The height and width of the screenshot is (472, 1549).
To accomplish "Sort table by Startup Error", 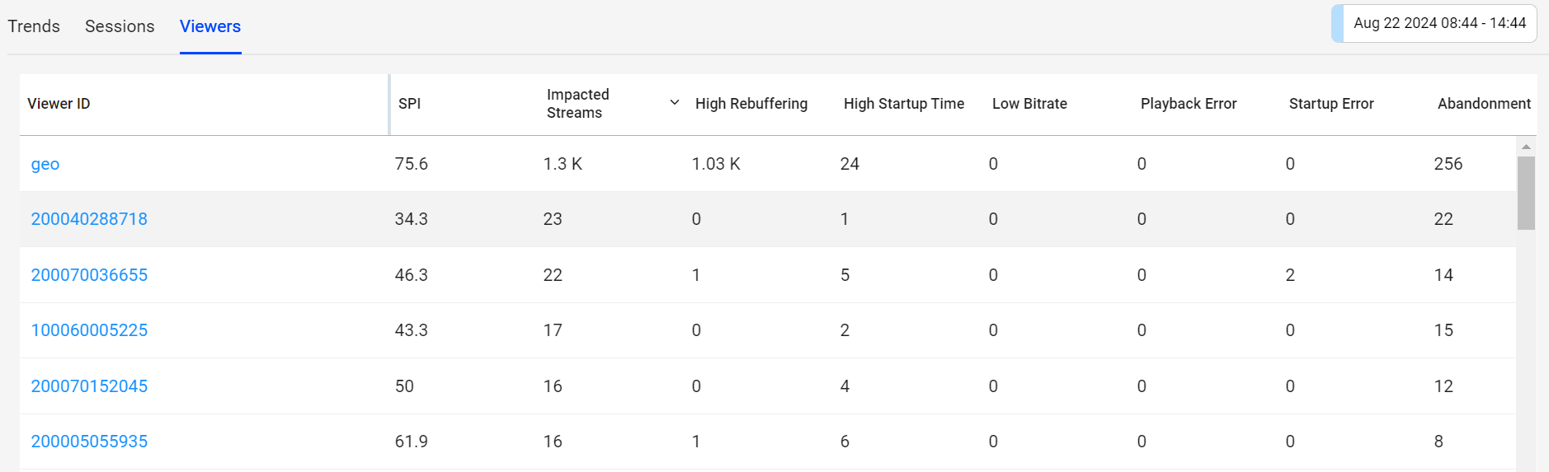I will 1330,104.
